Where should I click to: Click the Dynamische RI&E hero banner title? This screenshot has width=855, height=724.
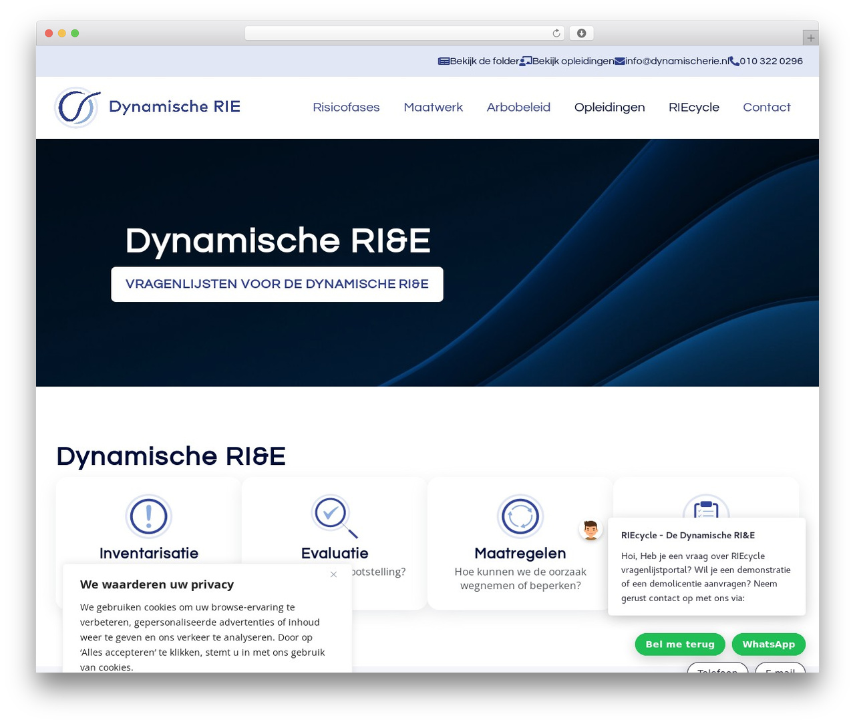pyautogui.click(x=278, y=240)
